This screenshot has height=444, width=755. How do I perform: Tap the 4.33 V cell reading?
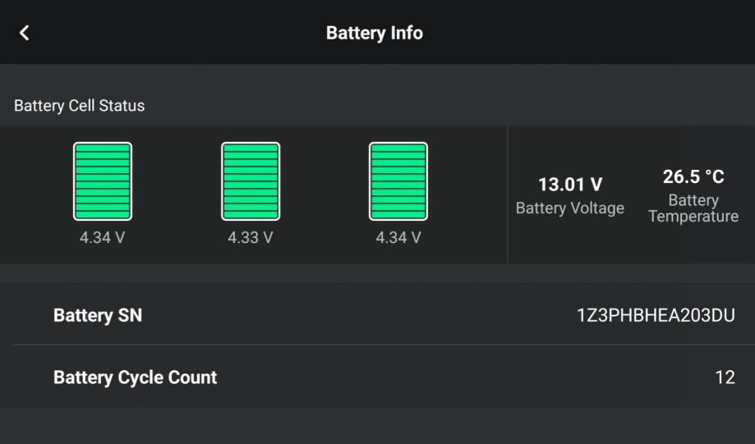tap(251, 238)
